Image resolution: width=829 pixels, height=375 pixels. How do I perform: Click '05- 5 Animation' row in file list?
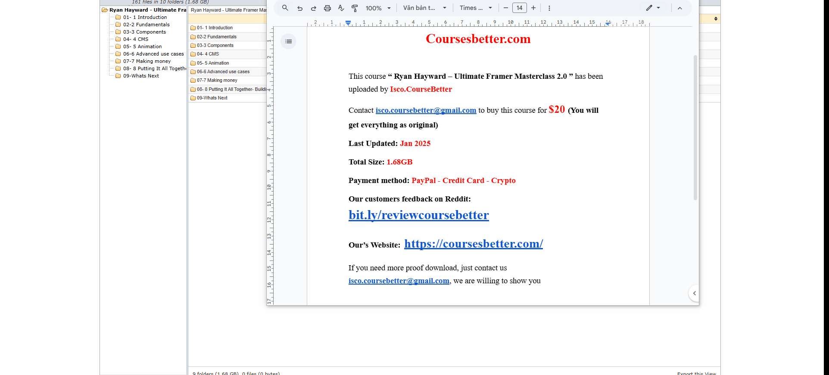[228, 63]
